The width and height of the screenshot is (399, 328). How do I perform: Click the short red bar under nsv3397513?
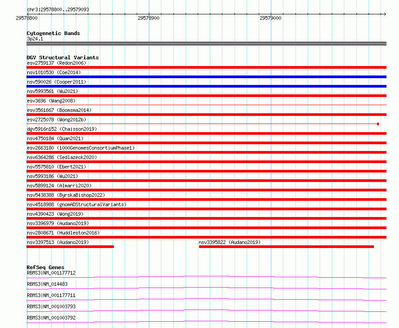(x=70, y=247)
